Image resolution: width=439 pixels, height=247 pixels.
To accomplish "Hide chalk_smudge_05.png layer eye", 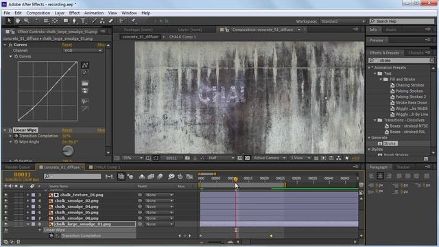I will [x=6, y=213].
